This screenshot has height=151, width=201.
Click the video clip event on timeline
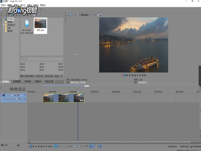64,98
